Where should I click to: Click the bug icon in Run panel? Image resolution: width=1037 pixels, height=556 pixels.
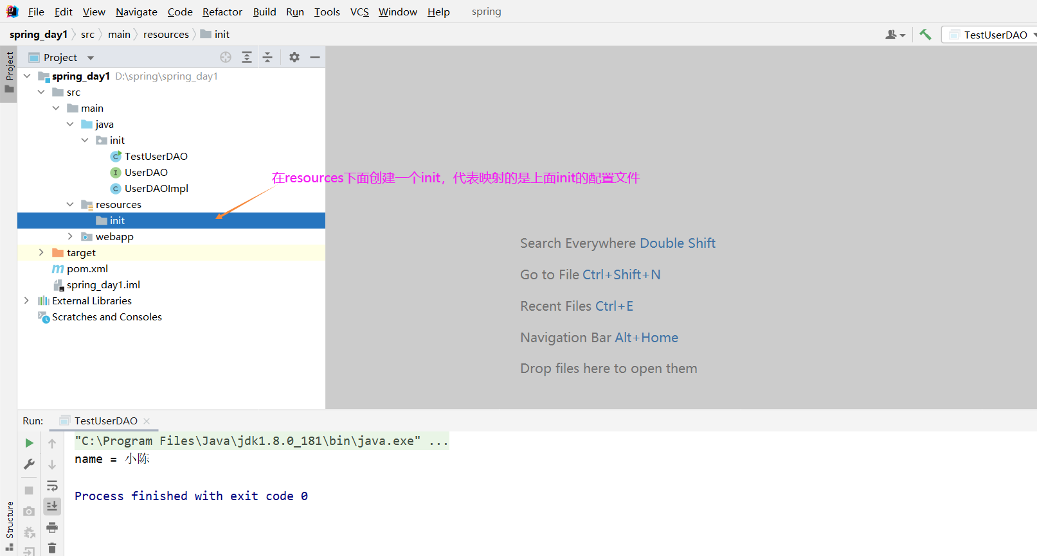29,533
